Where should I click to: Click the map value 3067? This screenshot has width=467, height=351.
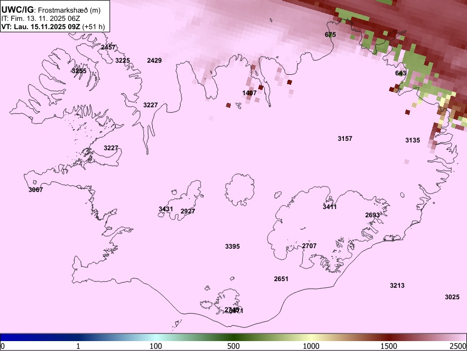click(36, 190)
